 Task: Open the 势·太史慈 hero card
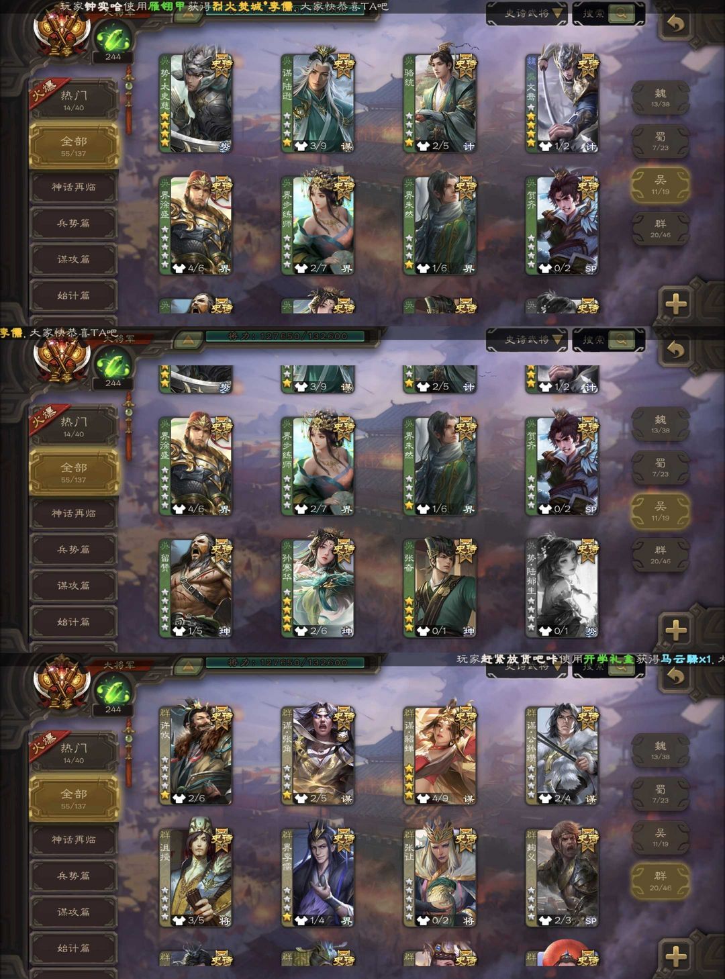click(195, 103)
